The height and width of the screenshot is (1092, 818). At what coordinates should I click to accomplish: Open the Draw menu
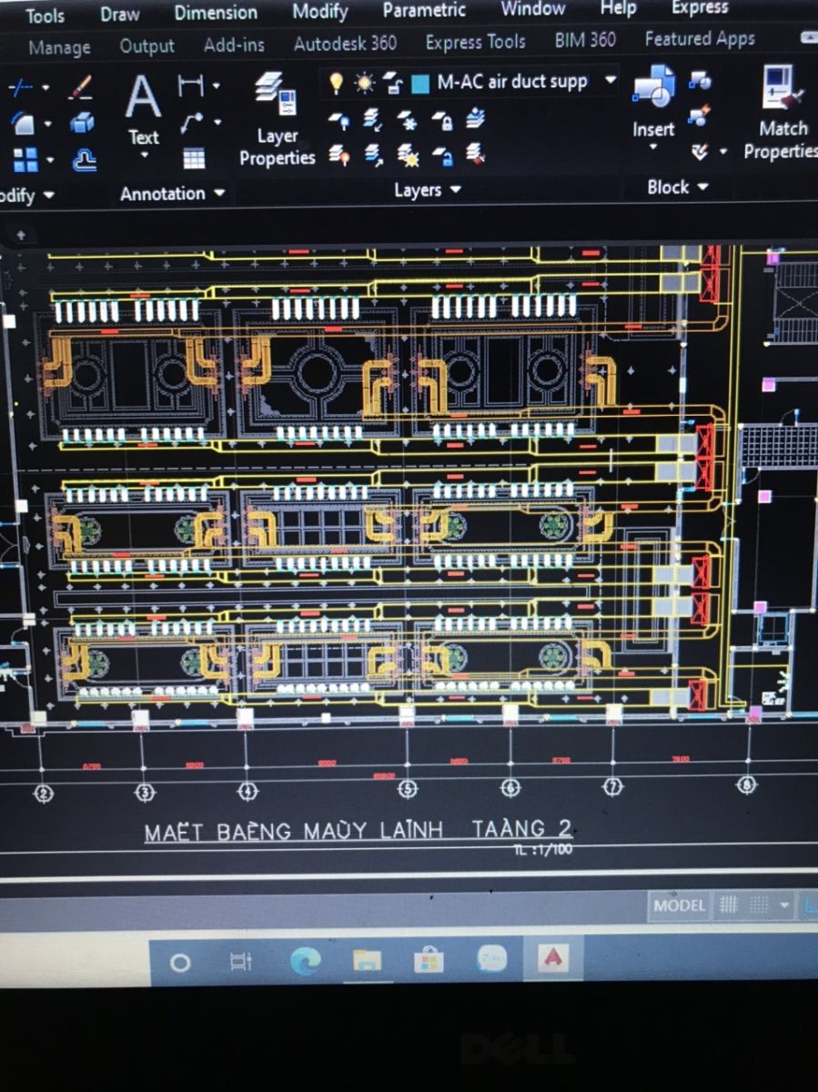pyautogui.click(x=120, y=14)
